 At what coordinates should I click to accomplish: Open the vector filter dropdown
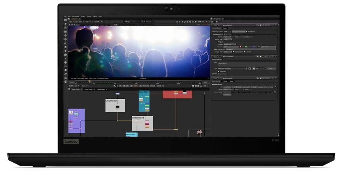point(228,39)
